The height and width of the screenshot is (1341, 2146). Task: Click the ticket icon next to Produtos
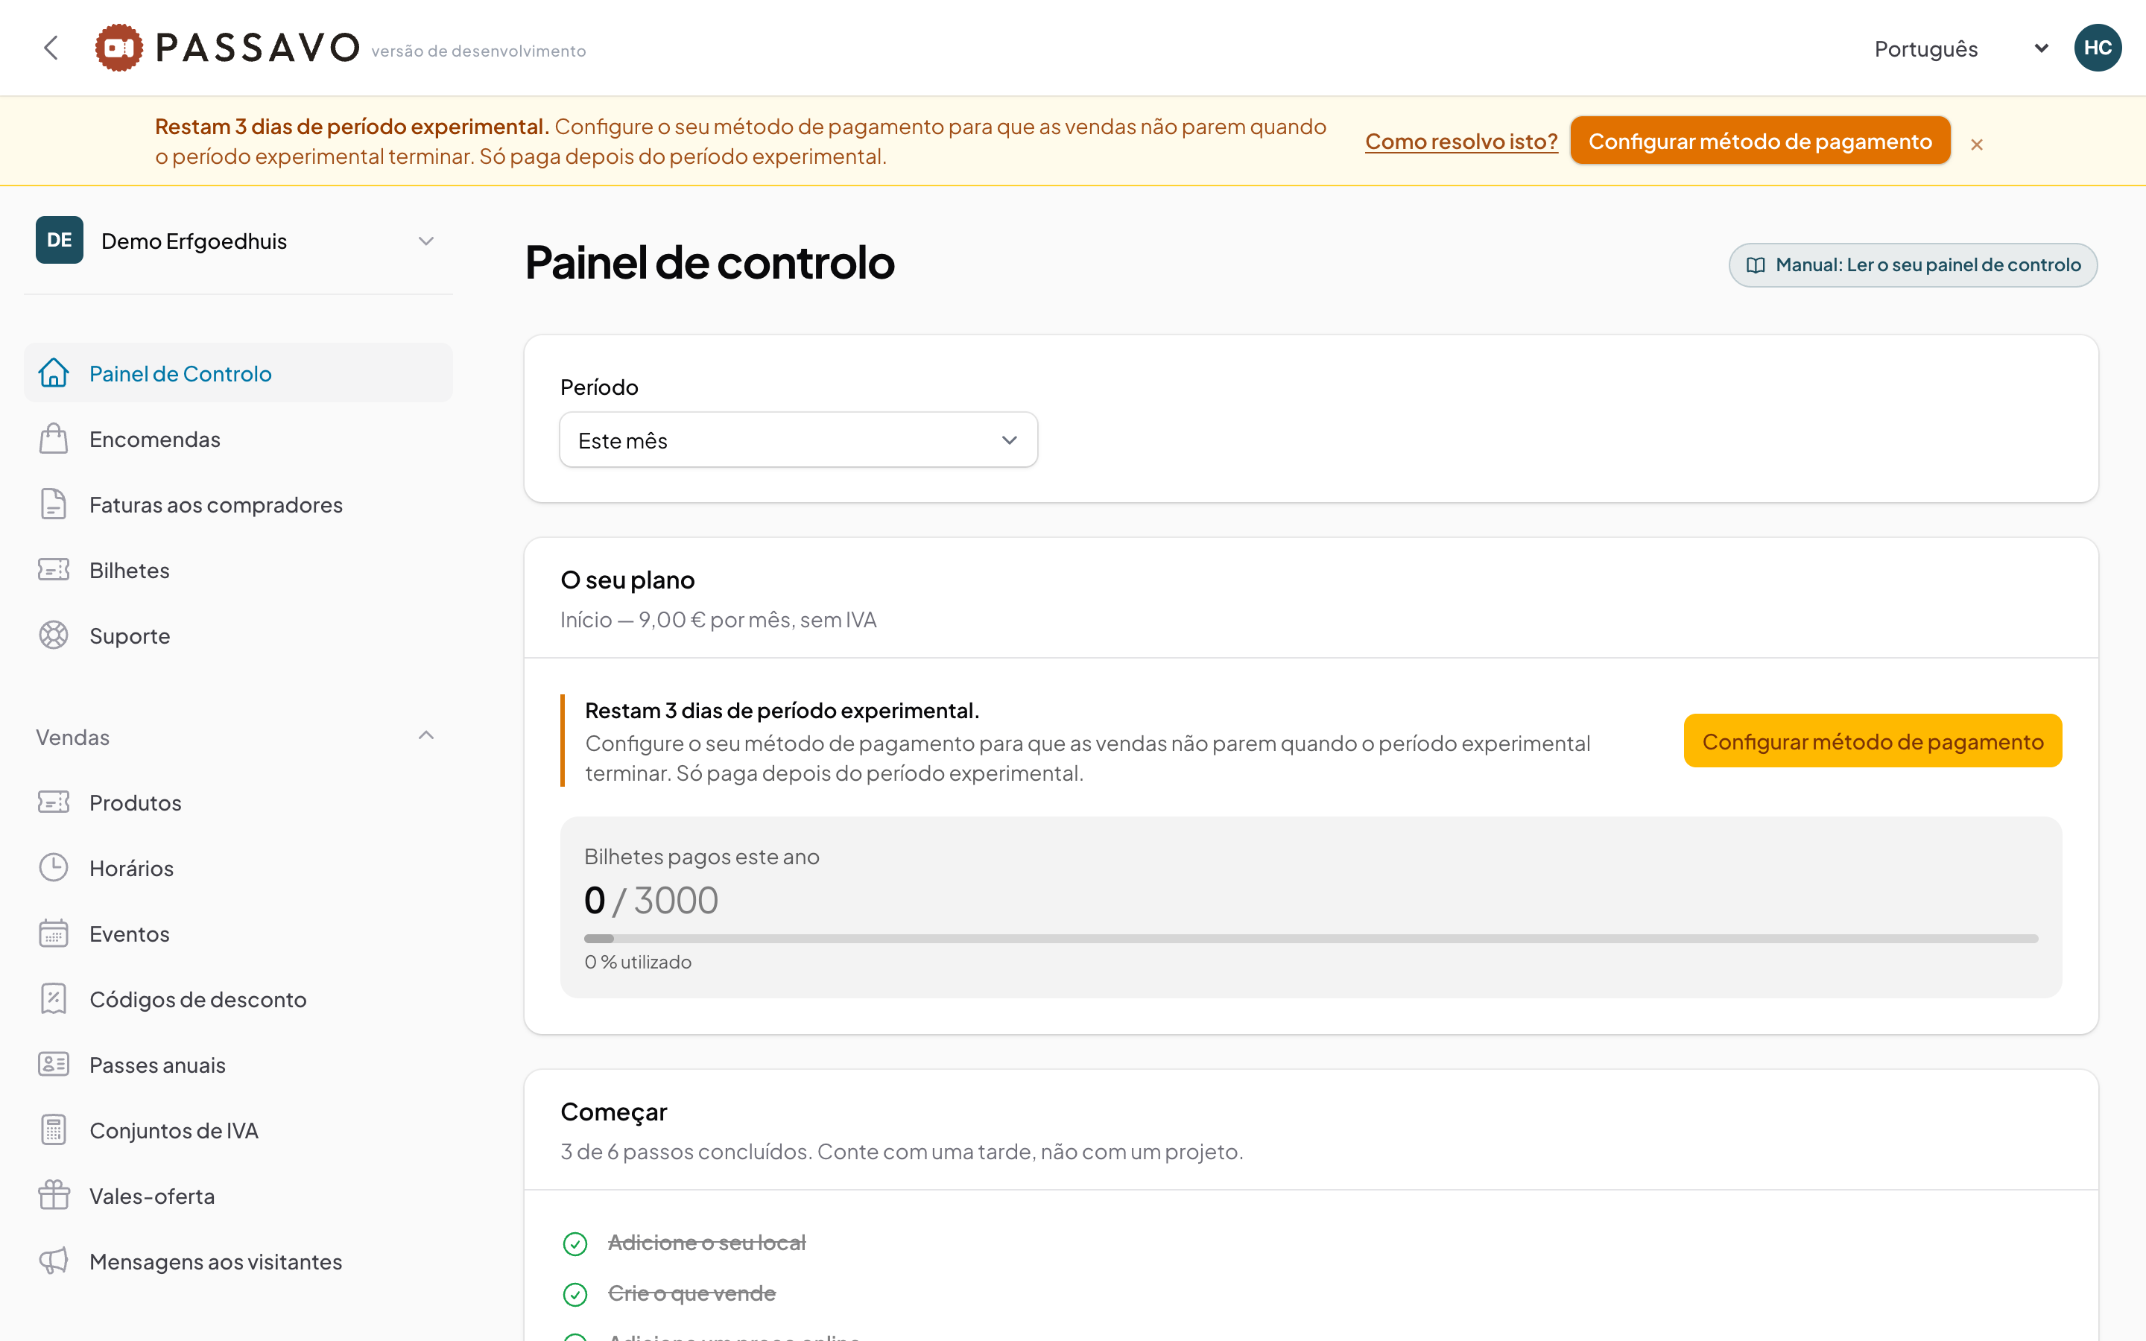click(53, 802)
